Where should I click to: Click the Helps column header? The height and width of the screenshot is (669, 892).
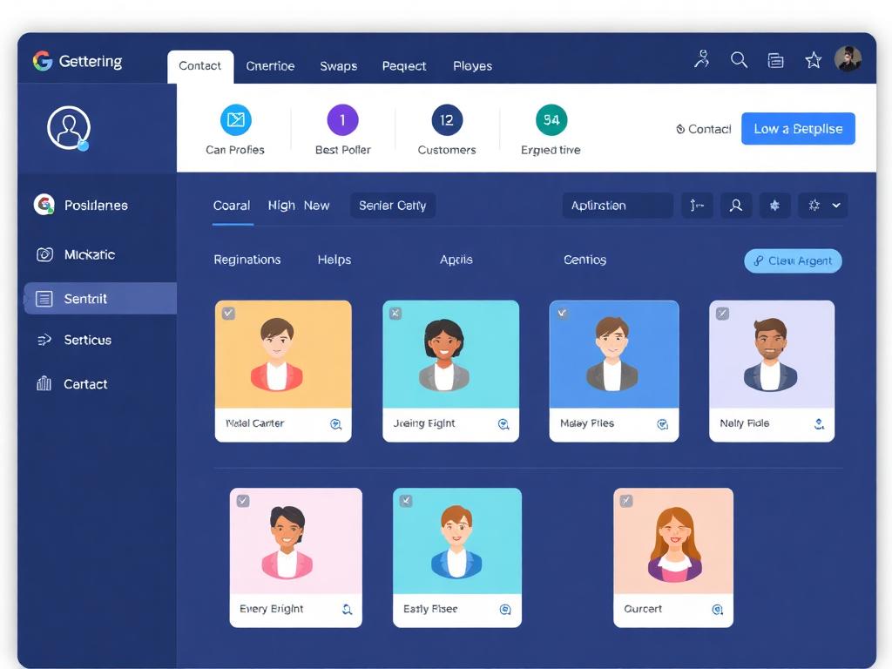click(x=334, y=260)
